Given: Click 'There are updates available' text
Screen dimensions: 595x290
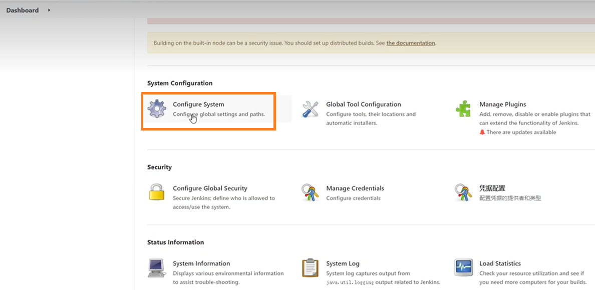Looking at the screenshot, I should click(x=521, y=132).
